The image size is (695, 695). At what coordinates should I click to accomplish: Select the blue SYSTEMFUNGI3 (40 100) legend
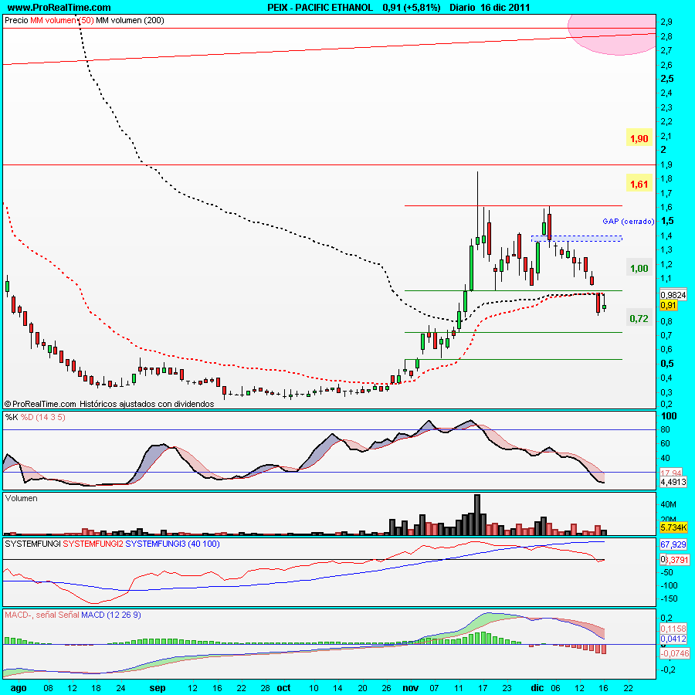(x=172, y=544)
